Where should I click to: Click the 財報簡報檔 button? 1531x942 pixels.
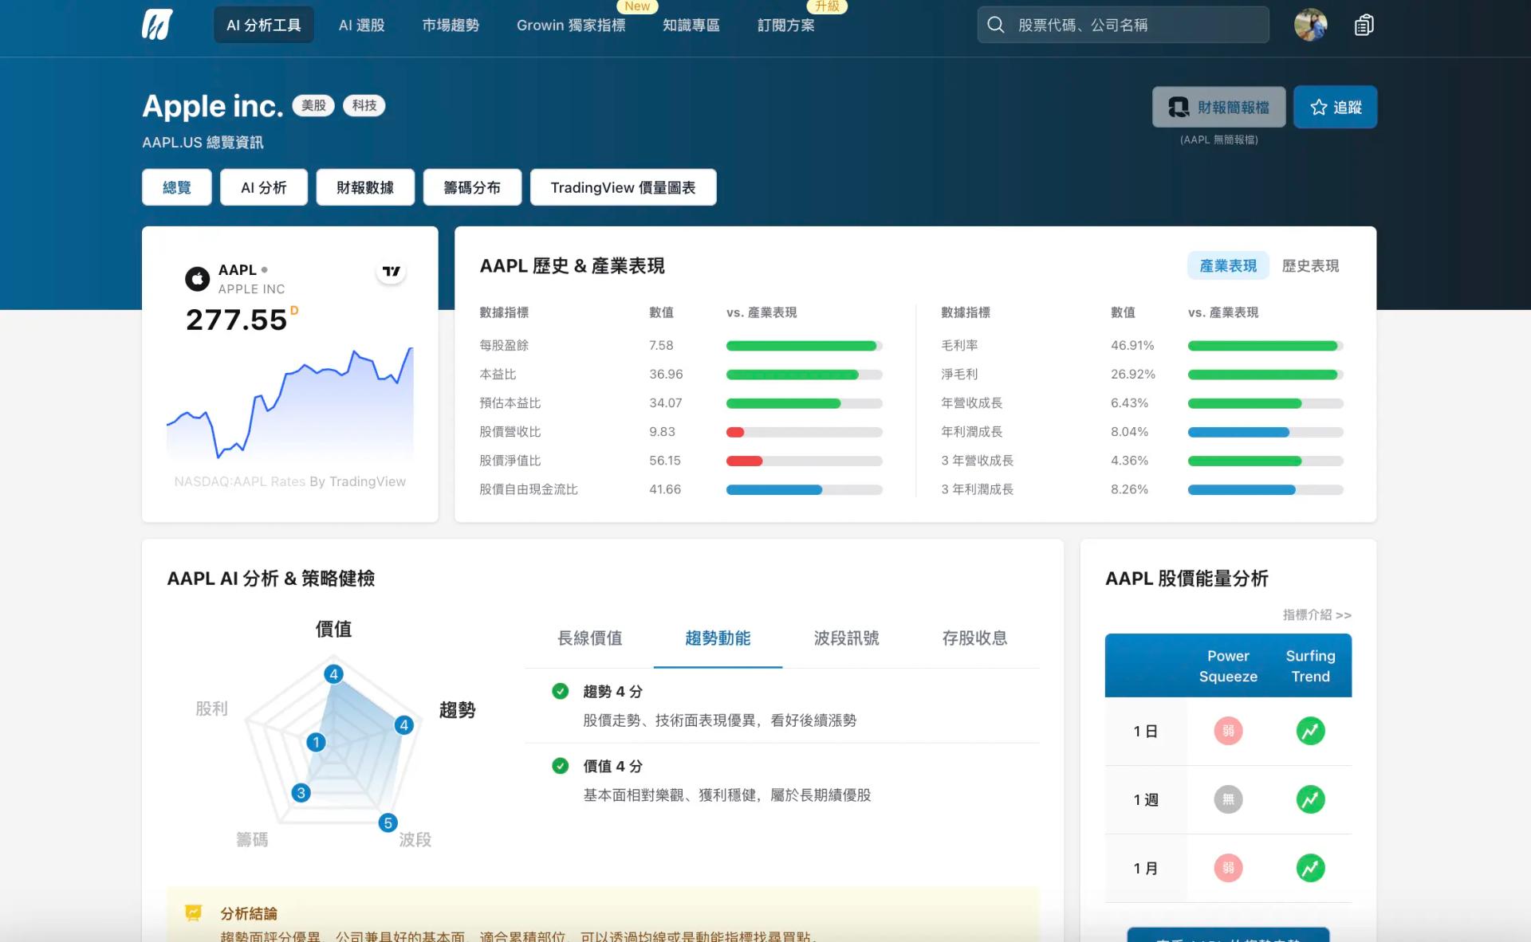click(1218, 107)
